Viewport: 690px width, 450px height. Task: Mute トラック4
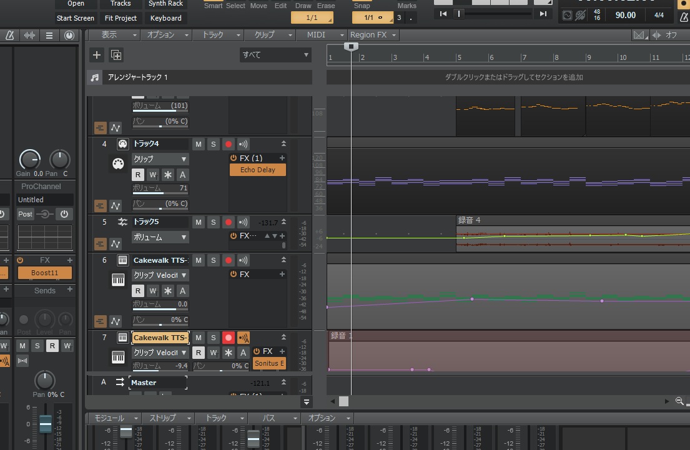199,144
